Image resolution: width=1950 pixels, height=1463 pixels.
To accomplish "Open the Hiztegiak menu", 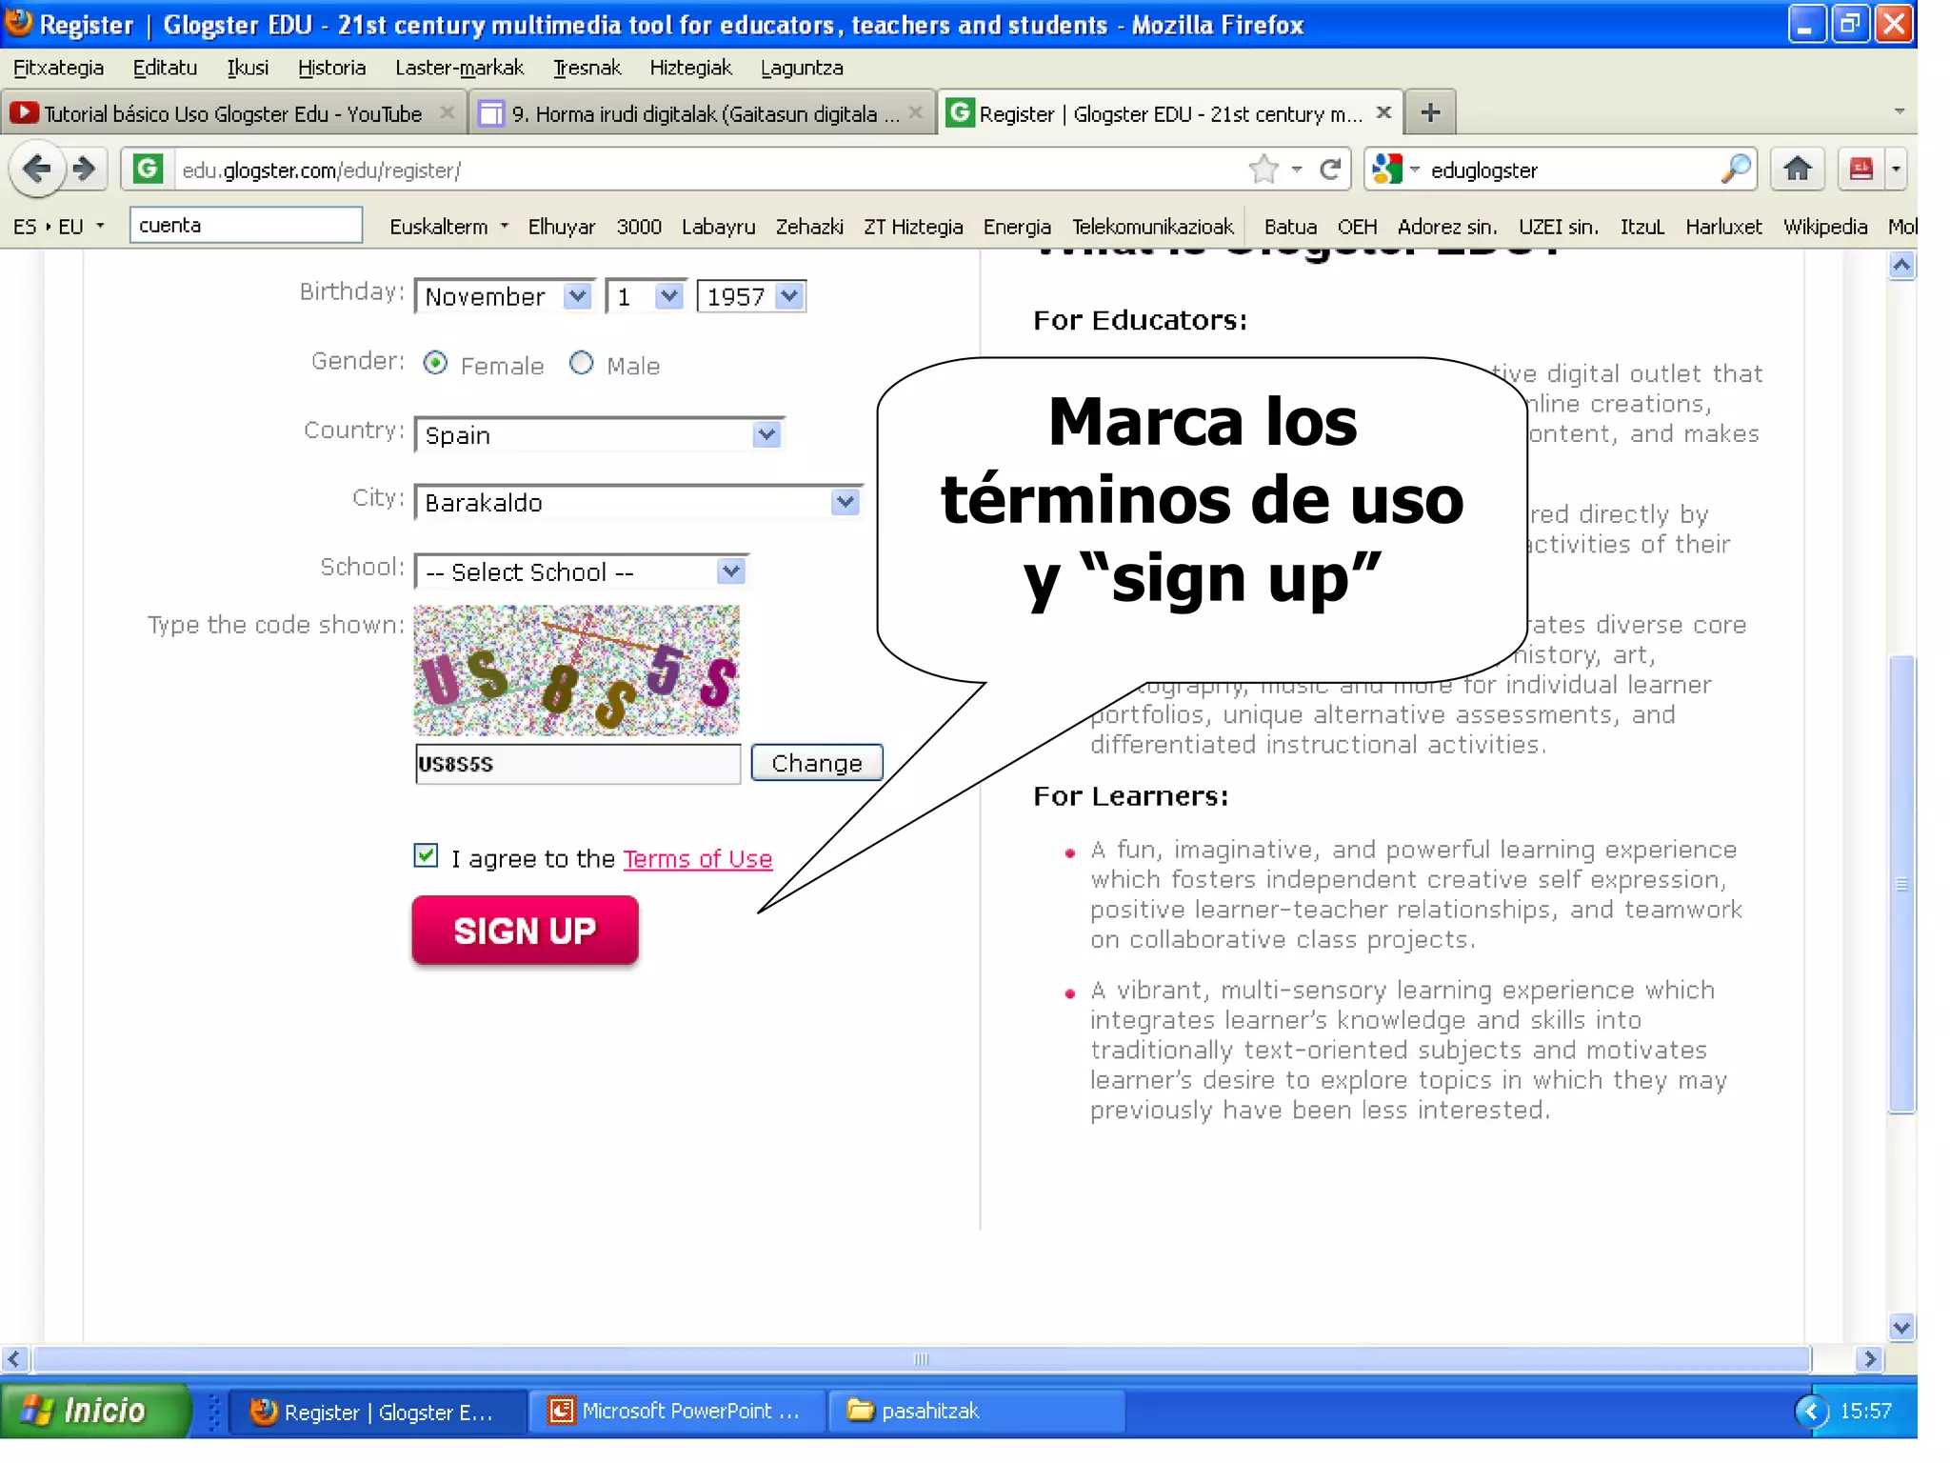I will click(x=690, y=68).
